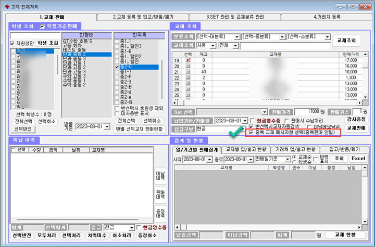The width and height of the screenshot is (375, 247).
Task: Uncheck the 재원생만 checkbox
Action: 13,43
